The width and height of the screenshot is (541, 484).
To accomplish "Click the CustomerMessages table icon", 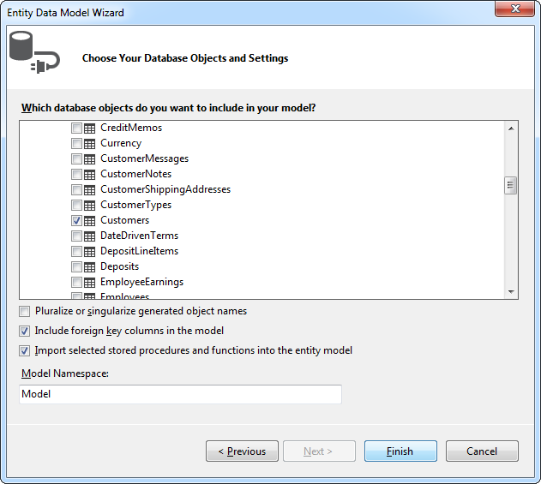I will [x=90, y=158].
